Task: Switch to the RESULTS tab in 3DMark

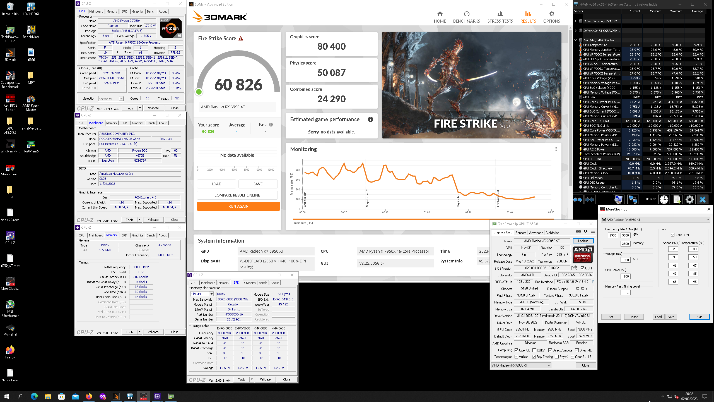Action: coord(528,17)
